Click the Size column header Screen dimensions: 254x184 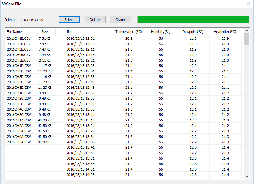(x=45, y=32)
